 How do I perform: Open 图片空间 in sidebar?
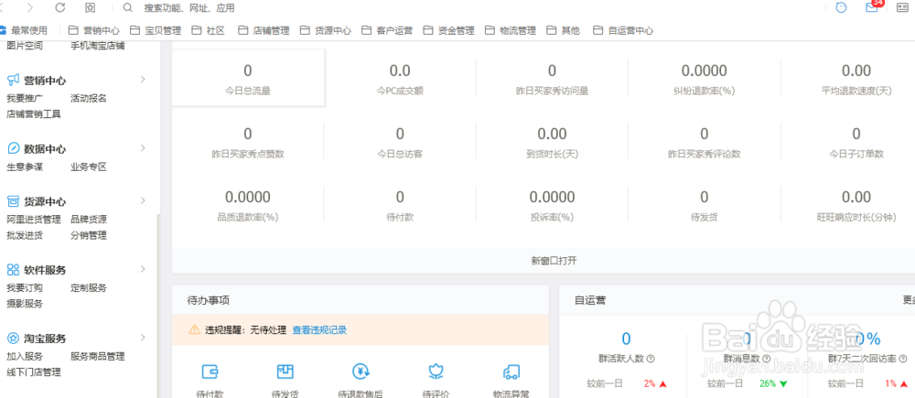(25, 46)
